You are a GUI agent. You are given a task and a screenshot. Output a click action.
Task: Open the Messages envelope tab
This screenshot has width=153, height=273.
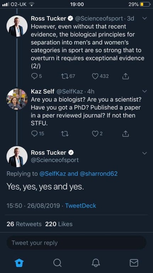(134, 263)
